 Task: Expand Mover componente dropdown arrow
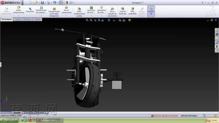point(66,16)
